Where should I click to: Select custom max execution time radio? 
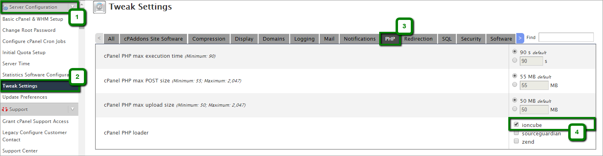point(515,60)
